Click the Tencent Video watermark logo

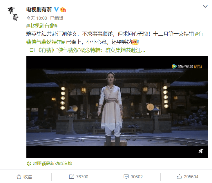click(x=187, y=66)
